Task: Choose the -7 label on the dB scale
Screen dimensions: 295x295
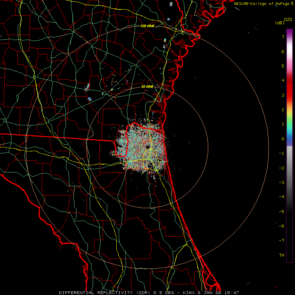Action: coord(282,241)
